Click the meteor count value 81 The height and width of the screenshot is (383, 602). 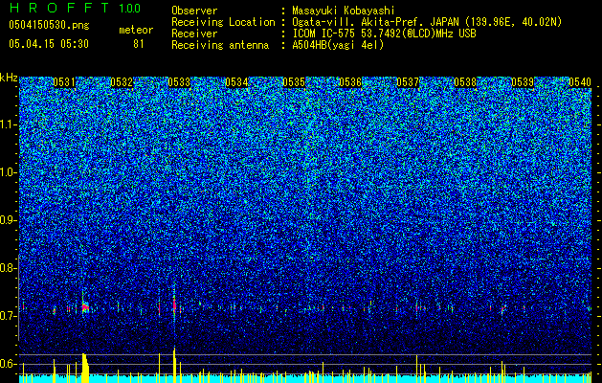click(x=139, y=44)
